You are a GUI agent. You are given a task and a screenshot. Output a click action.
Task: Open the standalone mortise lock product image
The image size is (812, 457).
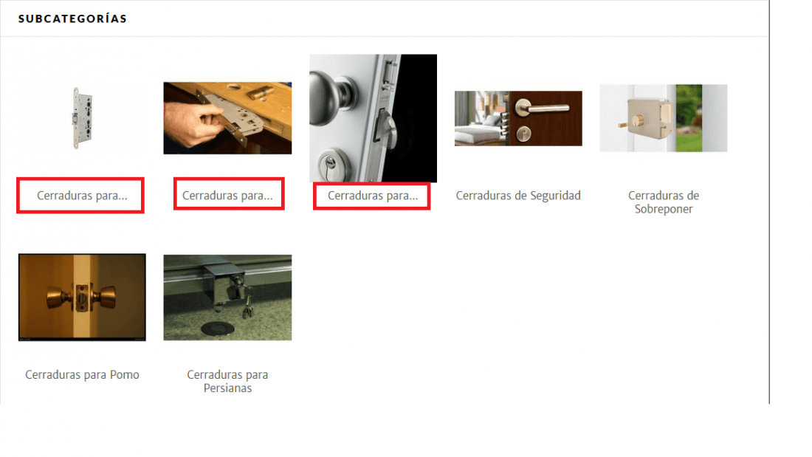click(x=82, y=118)
